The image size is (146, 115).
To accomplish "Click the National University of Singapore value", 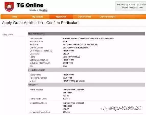I will pos(80,45).
